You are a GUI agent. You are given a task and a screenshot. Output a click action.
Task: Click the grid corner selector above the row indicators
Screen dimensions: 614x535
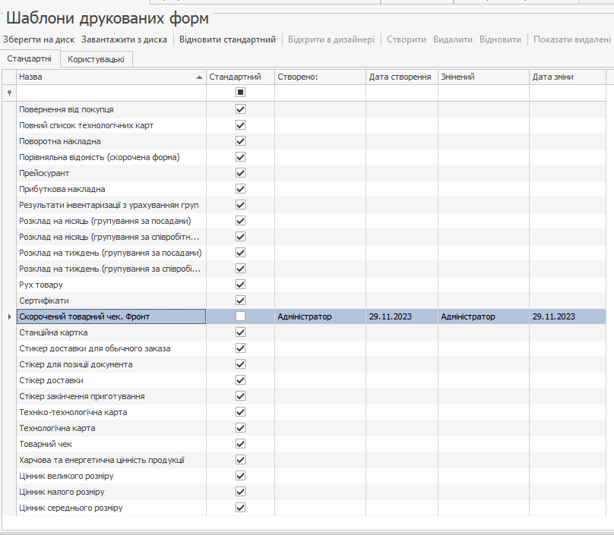point(9,77)
